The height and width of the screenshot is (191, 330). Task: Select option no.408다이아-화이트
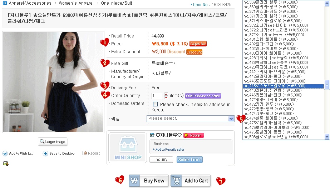pos(283,53)
